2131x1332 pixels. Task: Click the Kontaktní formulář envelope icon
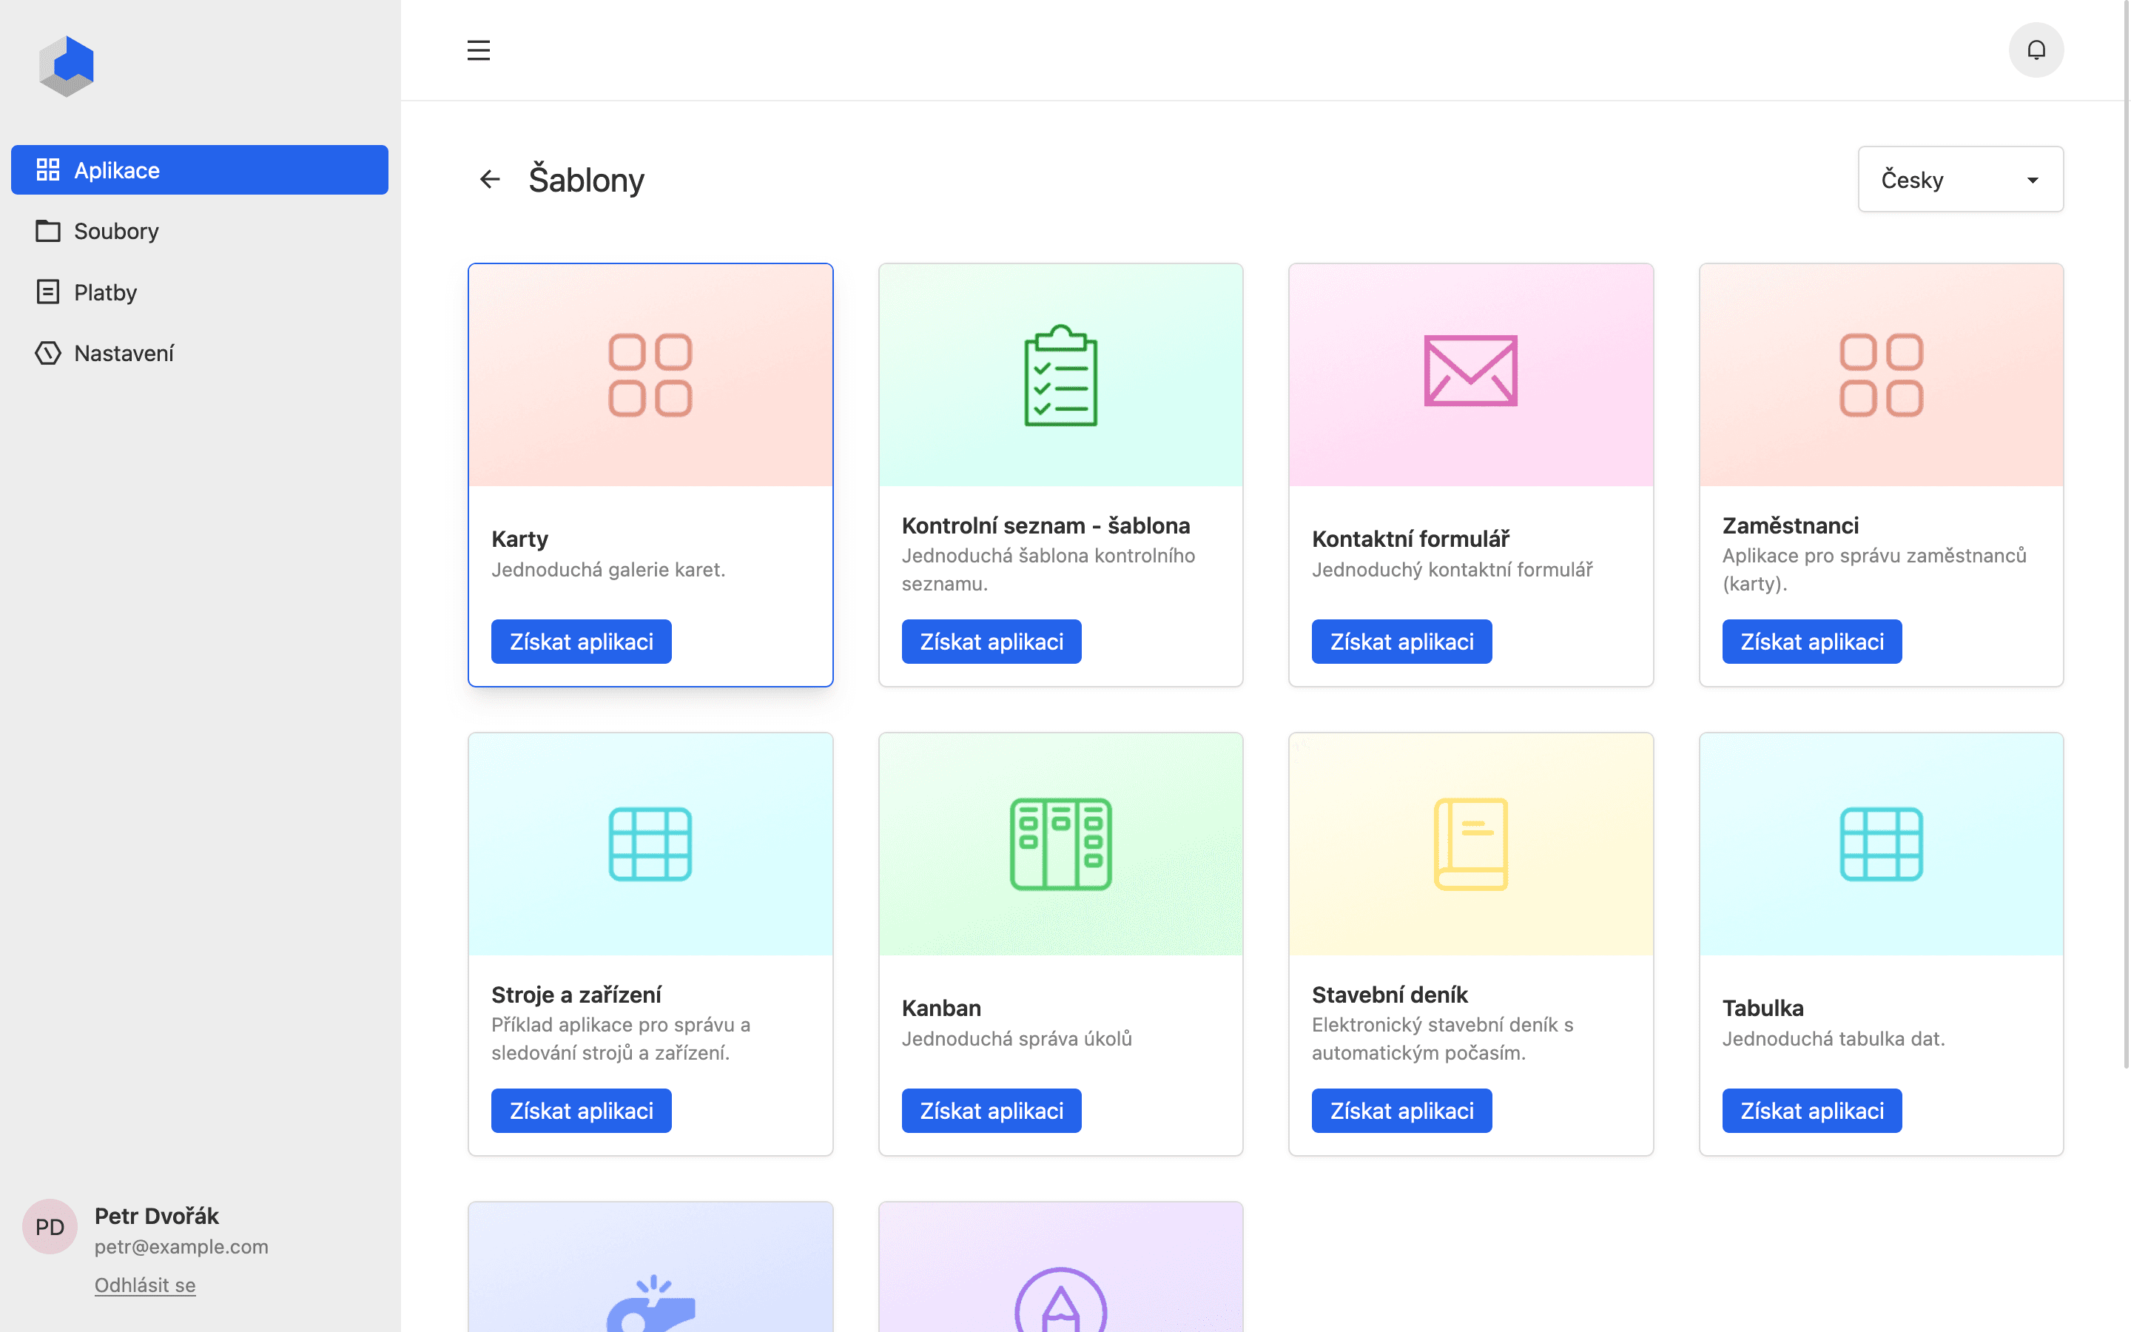pyautogui.click(x=1470, y=371)
